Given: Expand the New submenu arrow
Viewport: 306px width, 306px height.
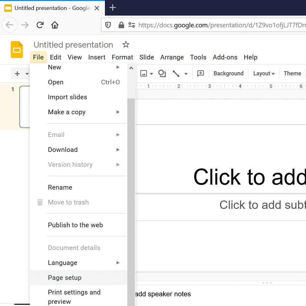Looking at the screenshot, I should pyautogui.click(x=118, y=67).
